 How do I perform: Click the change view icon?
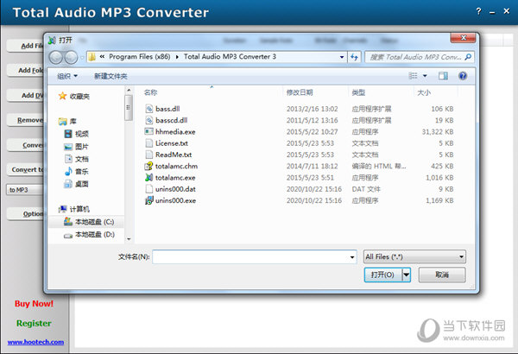[413, 76]
